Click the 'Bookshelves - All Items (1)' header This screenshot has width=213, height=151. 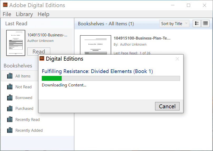[106, 24]
